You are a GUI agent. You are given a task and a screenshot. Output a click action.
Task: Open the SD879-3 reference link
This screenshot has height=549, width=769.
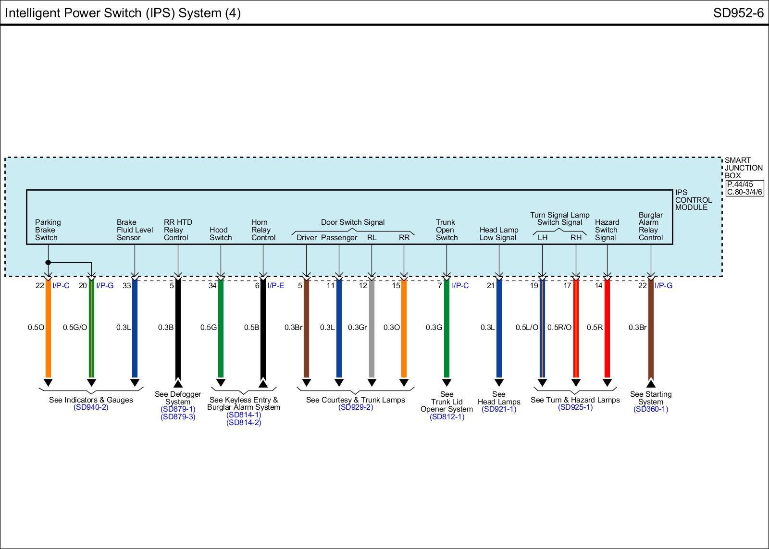pos(178,417)
